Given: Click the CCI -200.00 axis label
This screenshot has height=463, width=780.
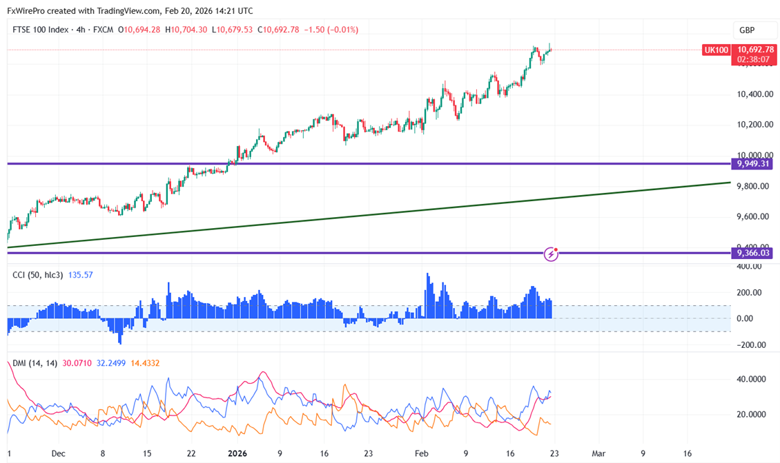Looking at the screenshot, I should click(750, 344).
